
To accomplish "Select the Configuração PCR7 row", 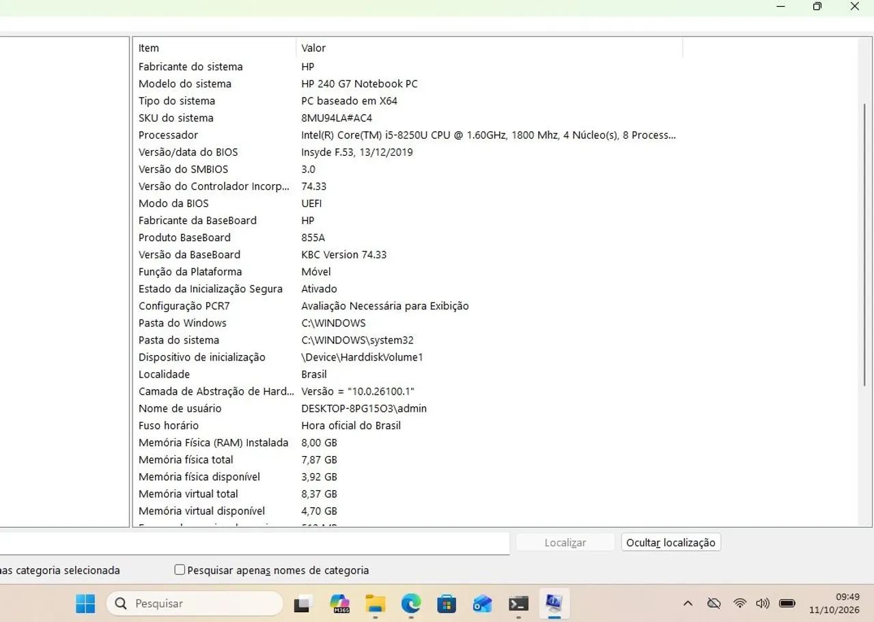I will [x=407, y=306].
